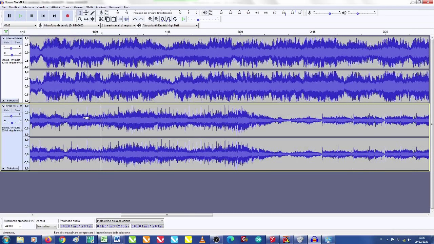Screen dimensions: 434x244
Task: Skip to end of the project
Action: point(54,16)
